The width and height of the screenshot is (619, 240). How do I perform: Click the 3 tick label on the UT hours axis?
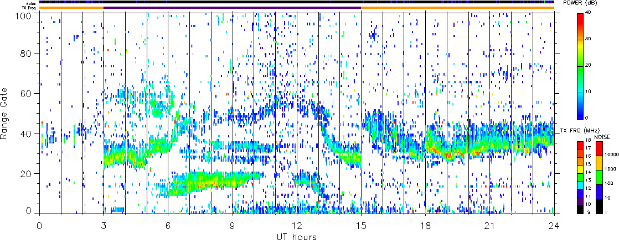(104, 227)
